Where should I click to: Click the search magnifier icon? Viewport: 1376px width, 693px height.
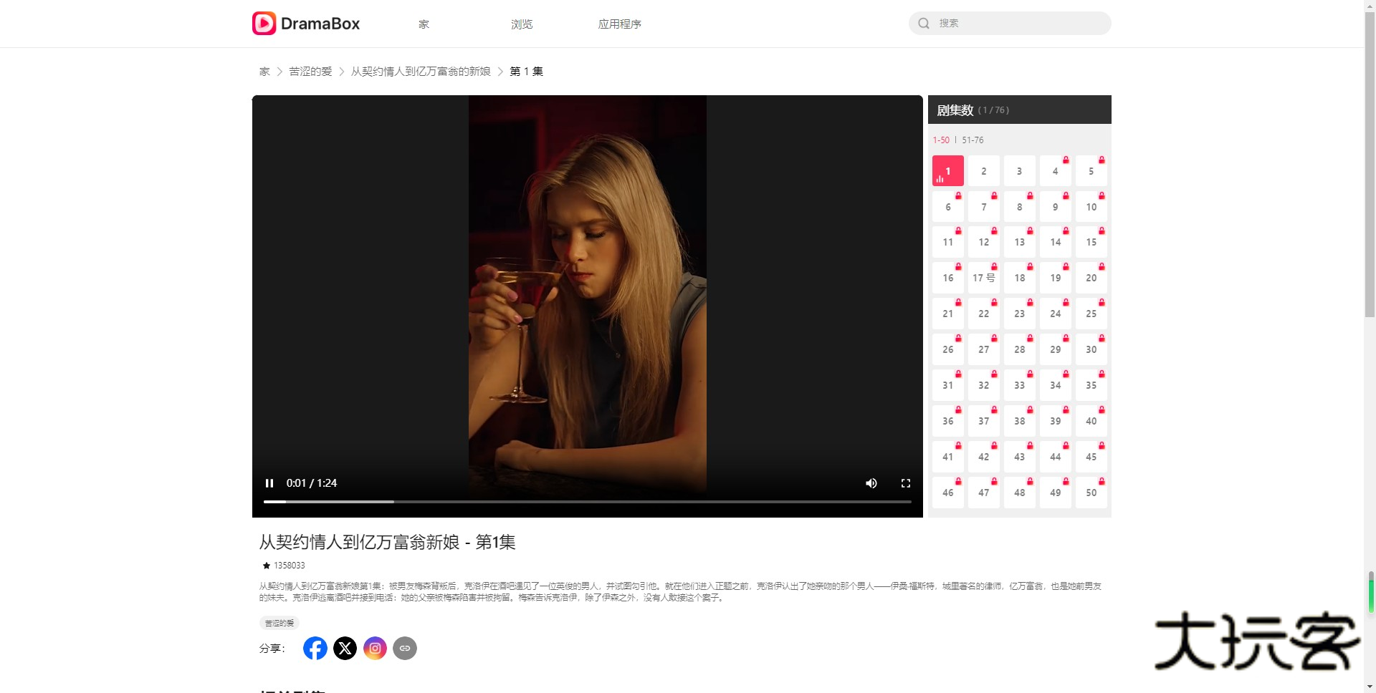[924, 23]
